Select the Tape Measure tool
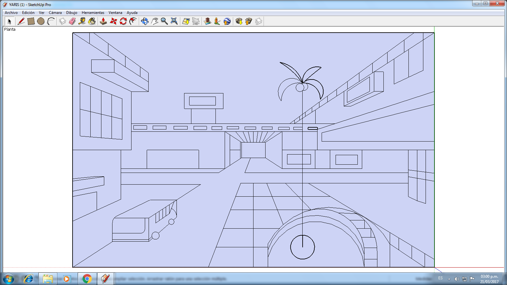This screenshot has height=285, width=507. (82, 21)
